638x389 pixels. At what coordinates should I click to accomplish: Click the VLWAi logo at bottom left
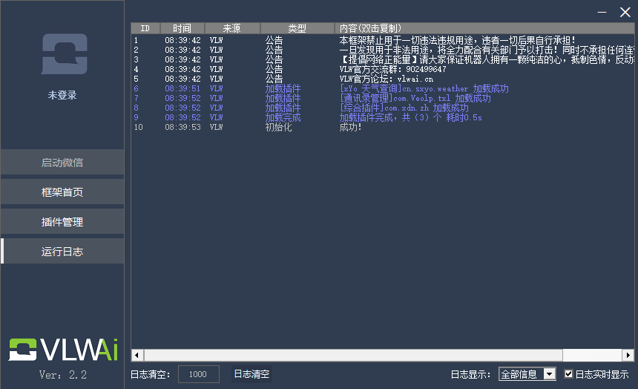(63, 350)
